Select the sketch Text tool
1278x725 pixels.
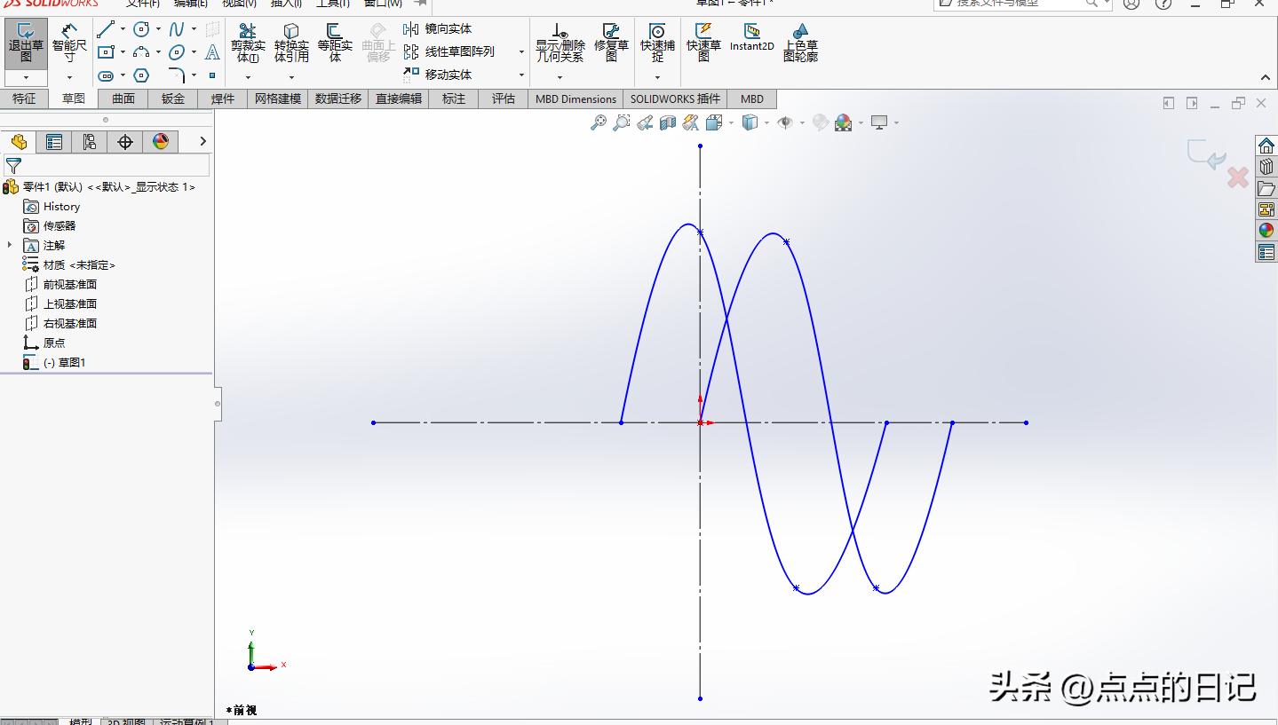point(212,52)
